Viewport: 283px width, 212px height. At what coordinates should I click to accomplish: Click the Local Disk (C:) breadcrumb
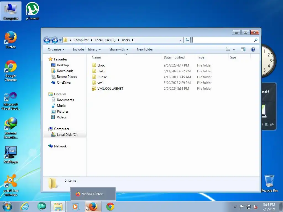pyautogui.click(x=105, y=40)
